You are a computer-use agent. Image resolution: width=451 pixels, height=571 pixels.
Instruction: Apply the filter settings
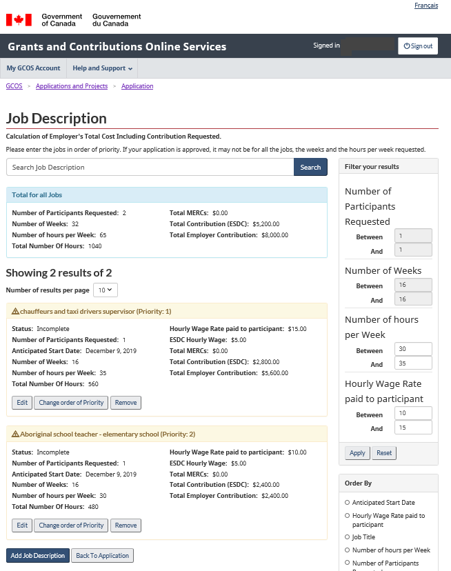[x=357, y=454]
